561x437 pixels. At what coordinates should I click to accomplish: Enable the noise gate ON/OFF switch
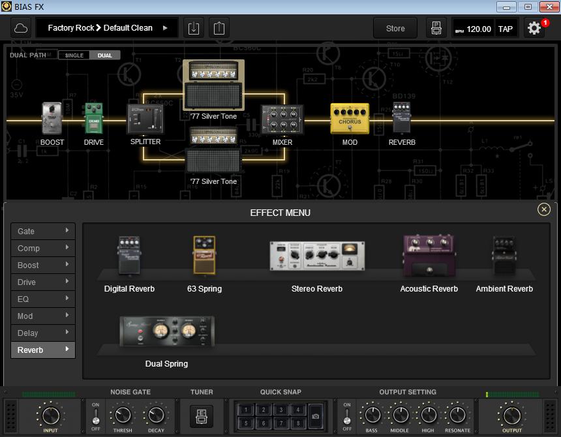[x=95, y=416]
